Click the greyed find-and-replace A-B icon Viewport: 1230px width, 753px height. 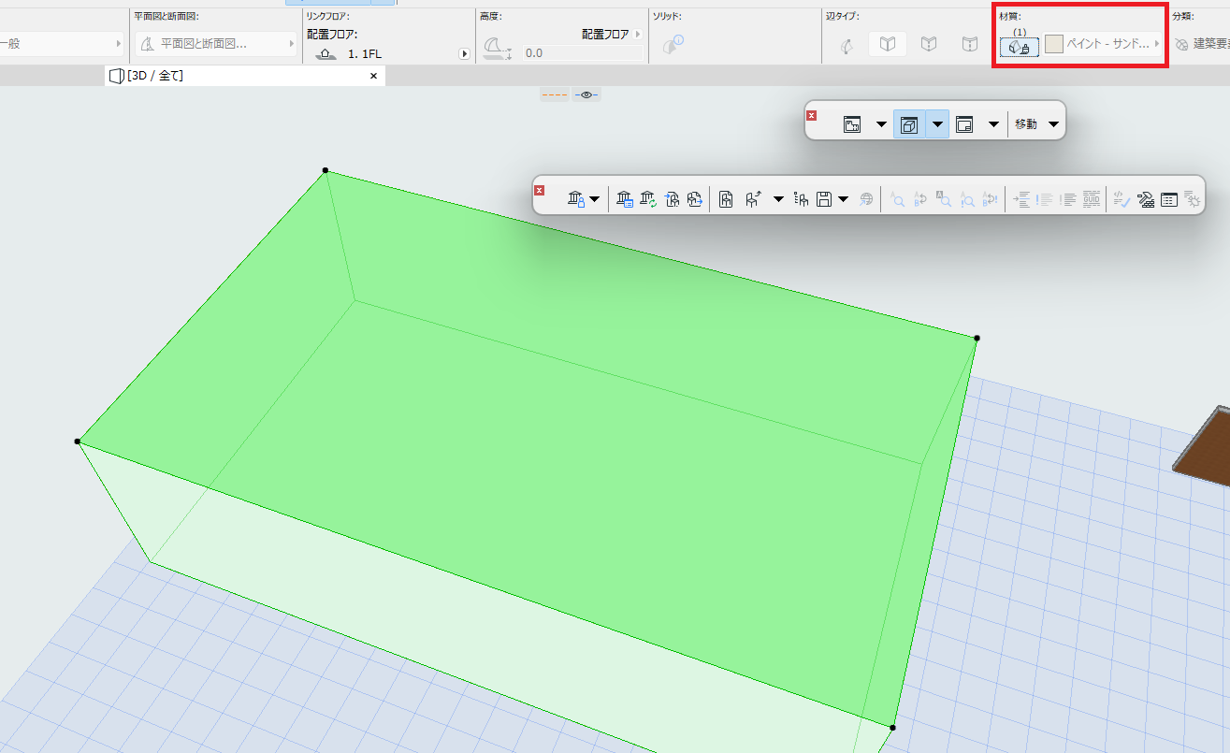click(920, 198)
